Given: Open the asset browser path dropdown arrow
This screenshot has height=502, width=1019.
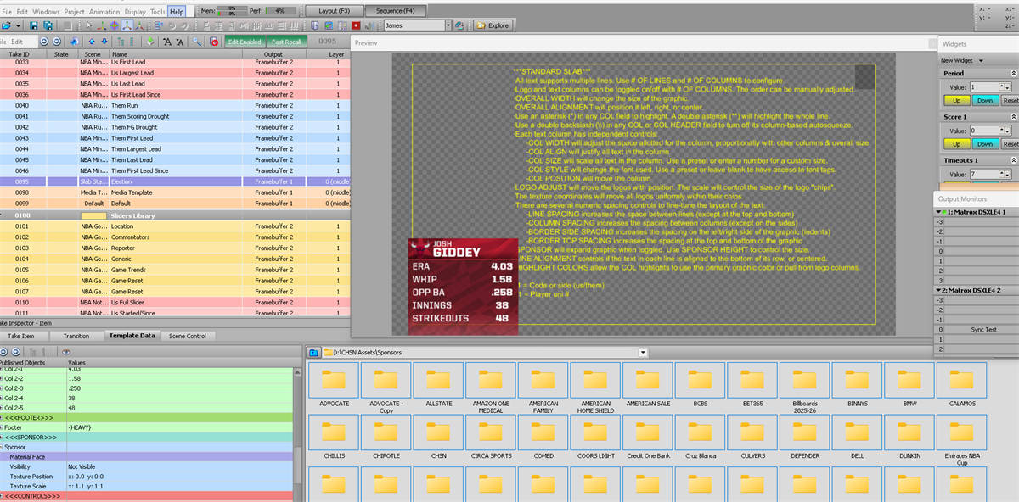Looking at the screenshot, I should tap(643, 352).
